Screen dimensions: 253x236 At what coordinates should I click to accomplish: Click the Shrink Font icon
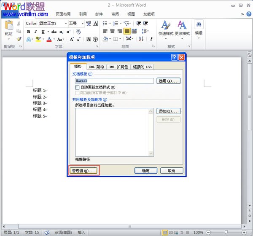78,39
